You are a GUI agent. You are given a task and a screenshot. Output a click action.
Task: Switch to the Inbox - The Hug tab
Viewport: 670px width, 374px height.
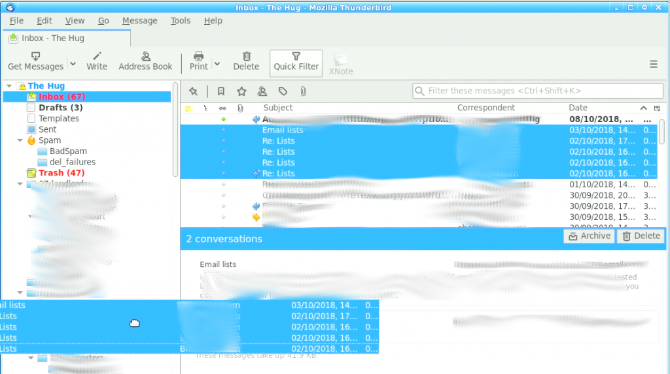click(67, 38)
